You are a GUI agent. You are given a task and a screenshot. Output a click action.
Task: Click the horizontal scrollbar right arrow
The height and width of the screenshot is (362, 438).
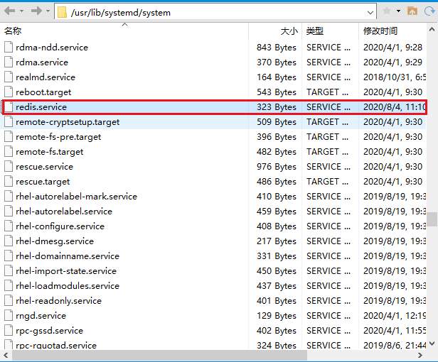click(x=420, y=356)
